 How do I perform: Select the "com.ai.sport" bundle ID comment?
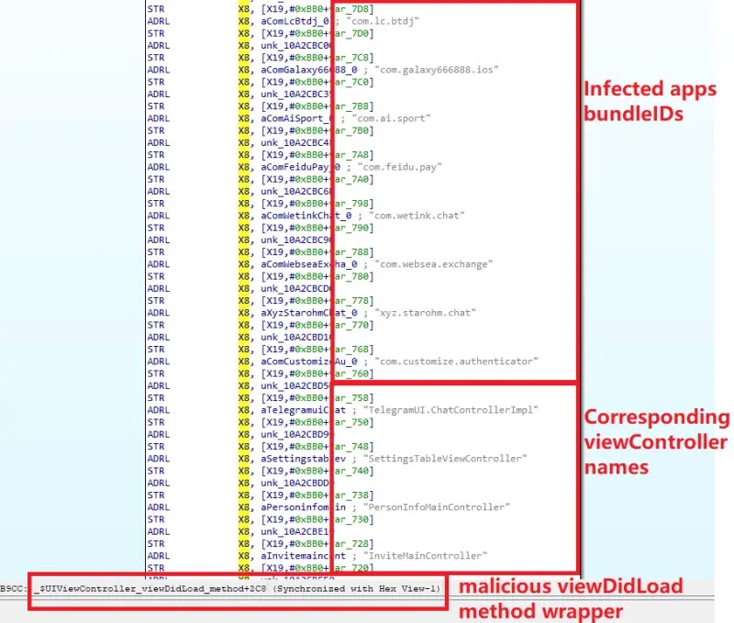[x=391, y=118]
